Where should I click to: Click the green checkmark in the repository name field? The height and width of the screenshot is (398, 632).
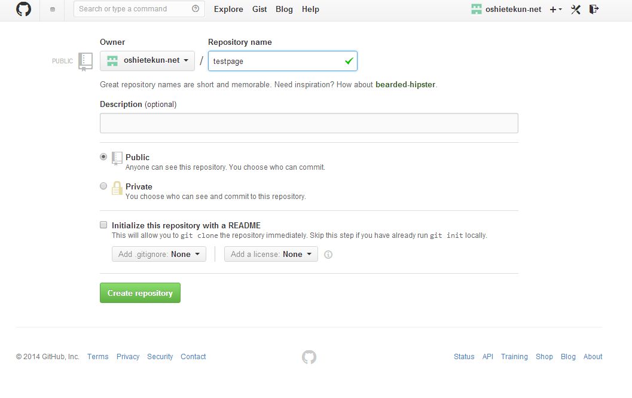click(x=349, y=61)
